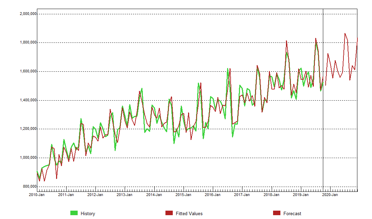This screenshot has height=219, width=372.
Task: Click the 2017-Jan x-axis label
Action: click(x=242, y=195)
